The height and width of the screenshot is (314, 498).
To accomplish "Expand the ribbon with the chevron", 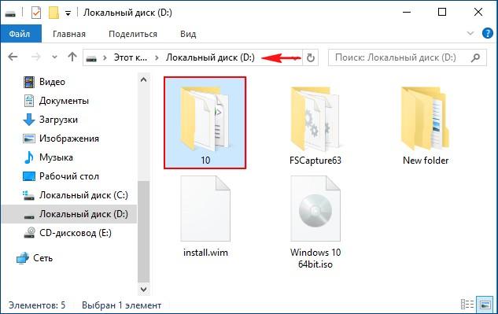I will point(470,33).
